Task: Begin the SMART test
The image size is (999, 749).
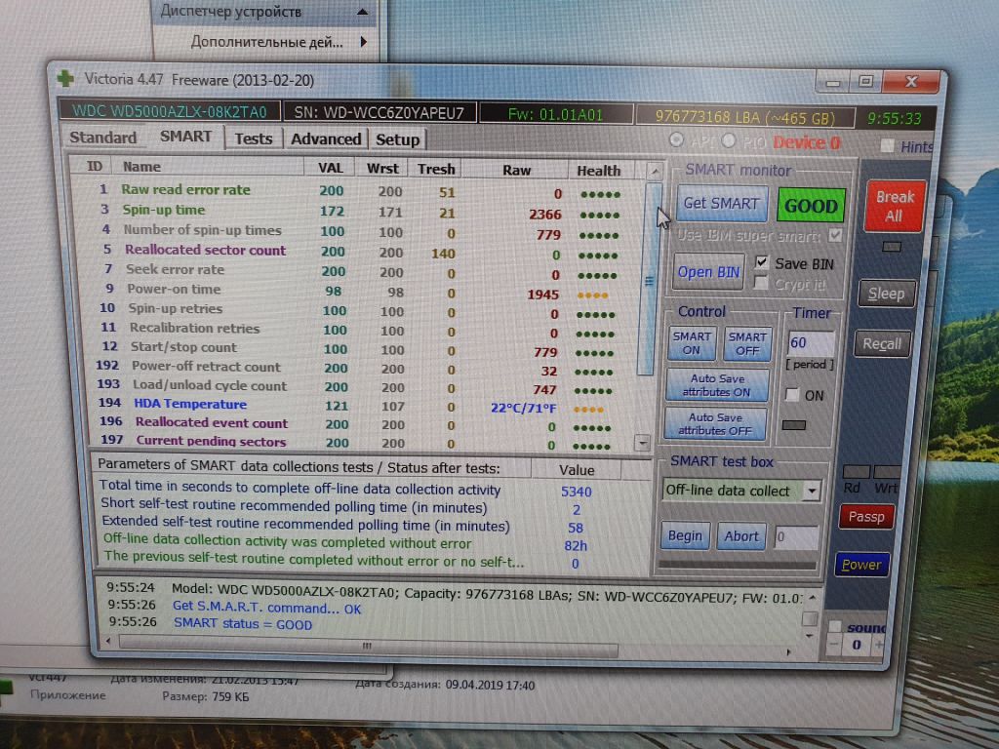Action: (x=685, y=536)
